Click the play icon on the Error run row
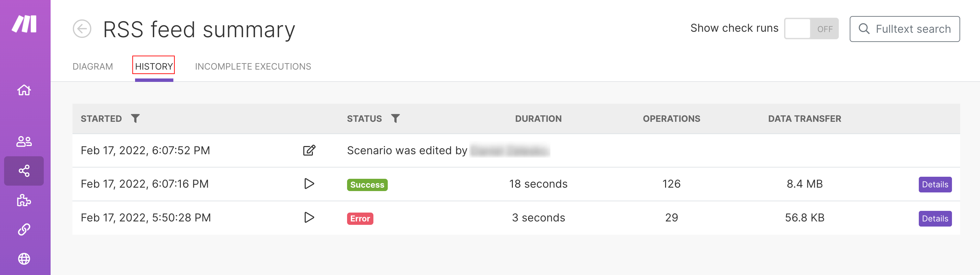This screenshot has width=980, height=275. coord(309,218)
